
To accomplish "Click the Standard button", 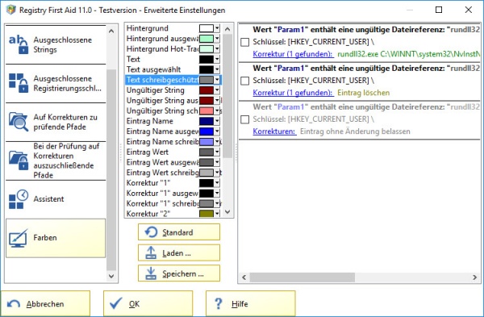I will (179, 232).
